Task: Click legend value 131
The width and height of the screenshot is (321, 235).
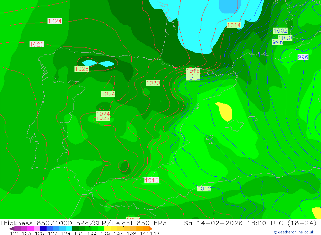Action: [x=78, y=233]
